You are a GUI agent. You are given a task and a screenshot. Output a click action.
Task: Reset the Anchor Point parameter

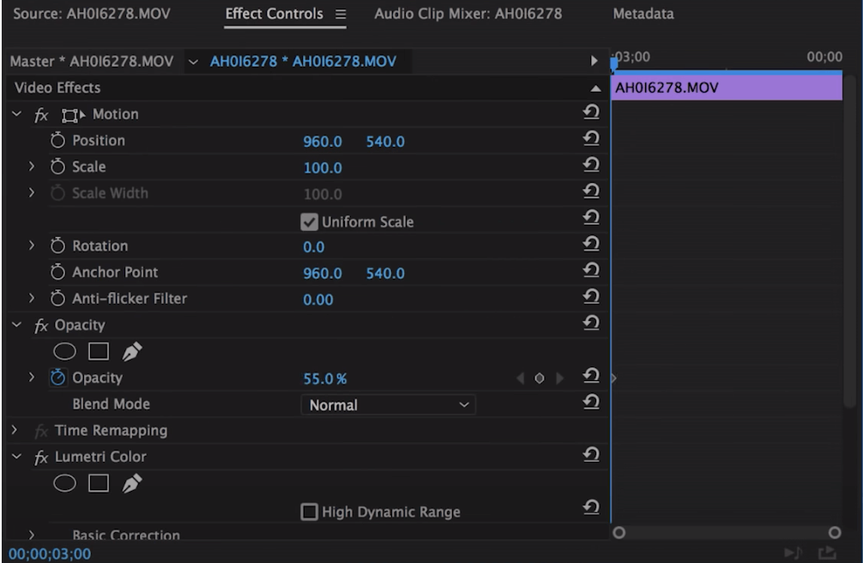pos(591,271)
